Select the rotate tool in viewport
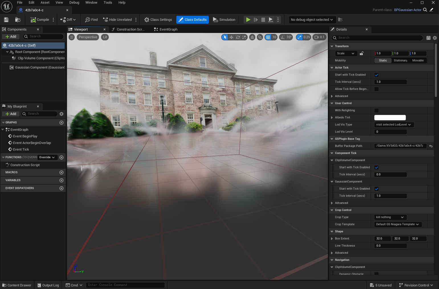The width and height of the screenshot is (439, 289). [238, 37]
